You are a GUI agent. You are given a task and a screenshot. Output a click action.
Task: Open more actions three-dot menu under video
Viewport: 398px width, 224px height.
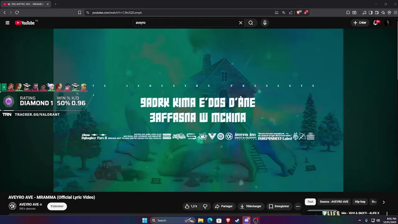click(298, 206)
